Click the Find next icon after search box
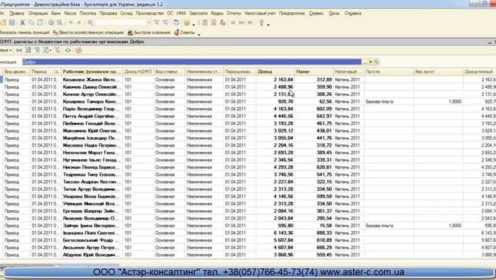This screenshot has height=280, width=496. coord(156,23)
